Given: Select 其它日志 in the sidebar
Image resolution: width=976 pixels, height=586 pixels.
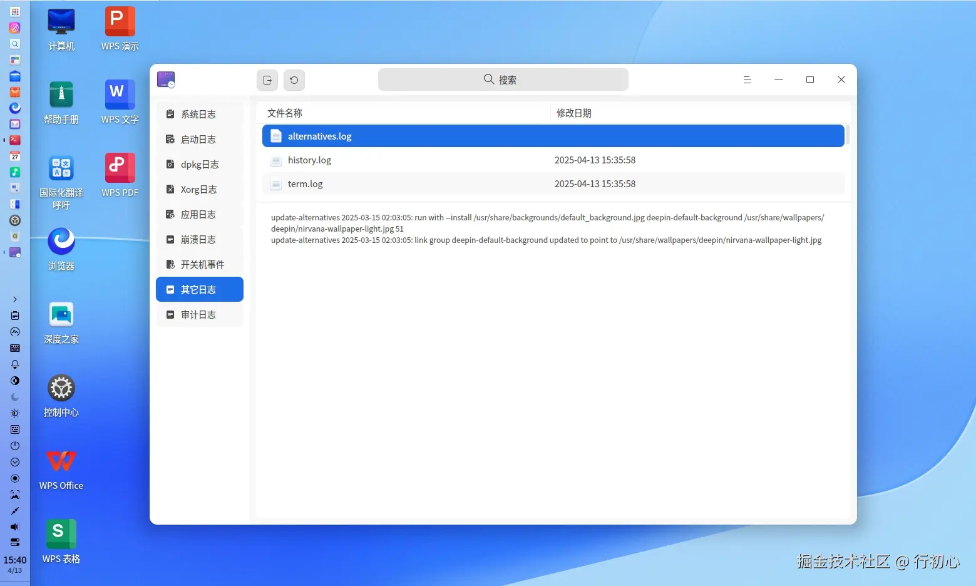Looking at the screenshot, I should pyautogui.click(x=200, y=289).
